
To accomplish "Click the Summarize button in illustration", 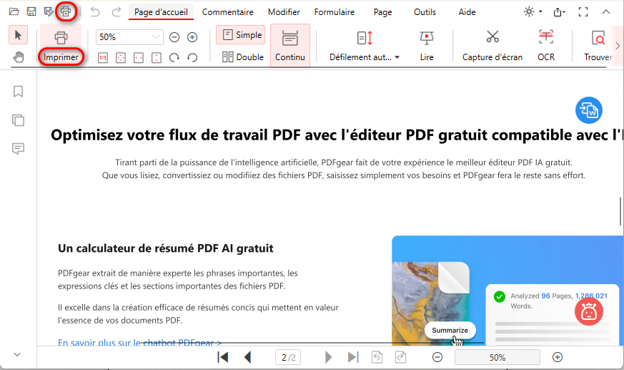I will tap(450, 330).
